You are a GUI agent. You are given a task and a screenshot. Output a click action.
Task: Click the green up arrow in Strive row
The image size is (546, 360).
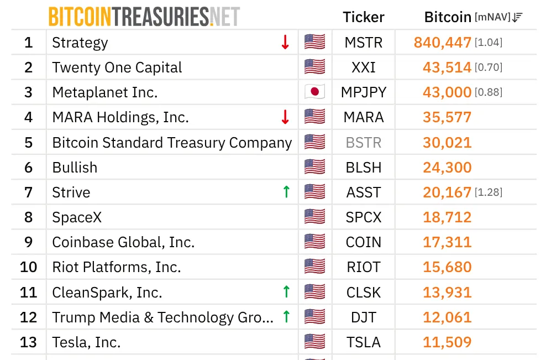286,192
